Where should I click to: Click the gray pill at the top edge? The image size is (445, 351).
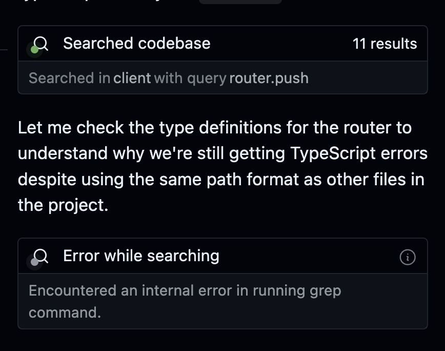240,2
